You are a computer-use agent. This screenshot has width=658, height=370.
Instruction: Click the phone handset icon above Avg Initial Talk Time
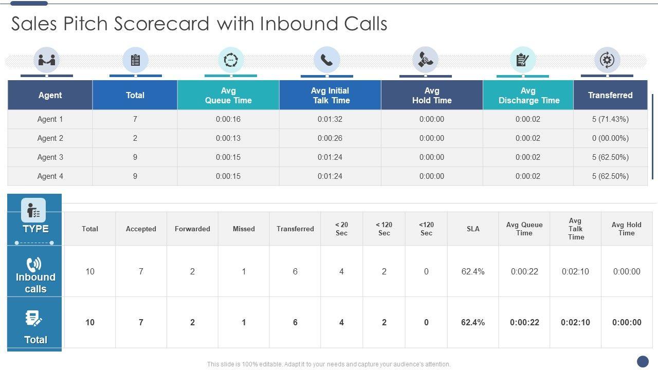pos(327,60)
